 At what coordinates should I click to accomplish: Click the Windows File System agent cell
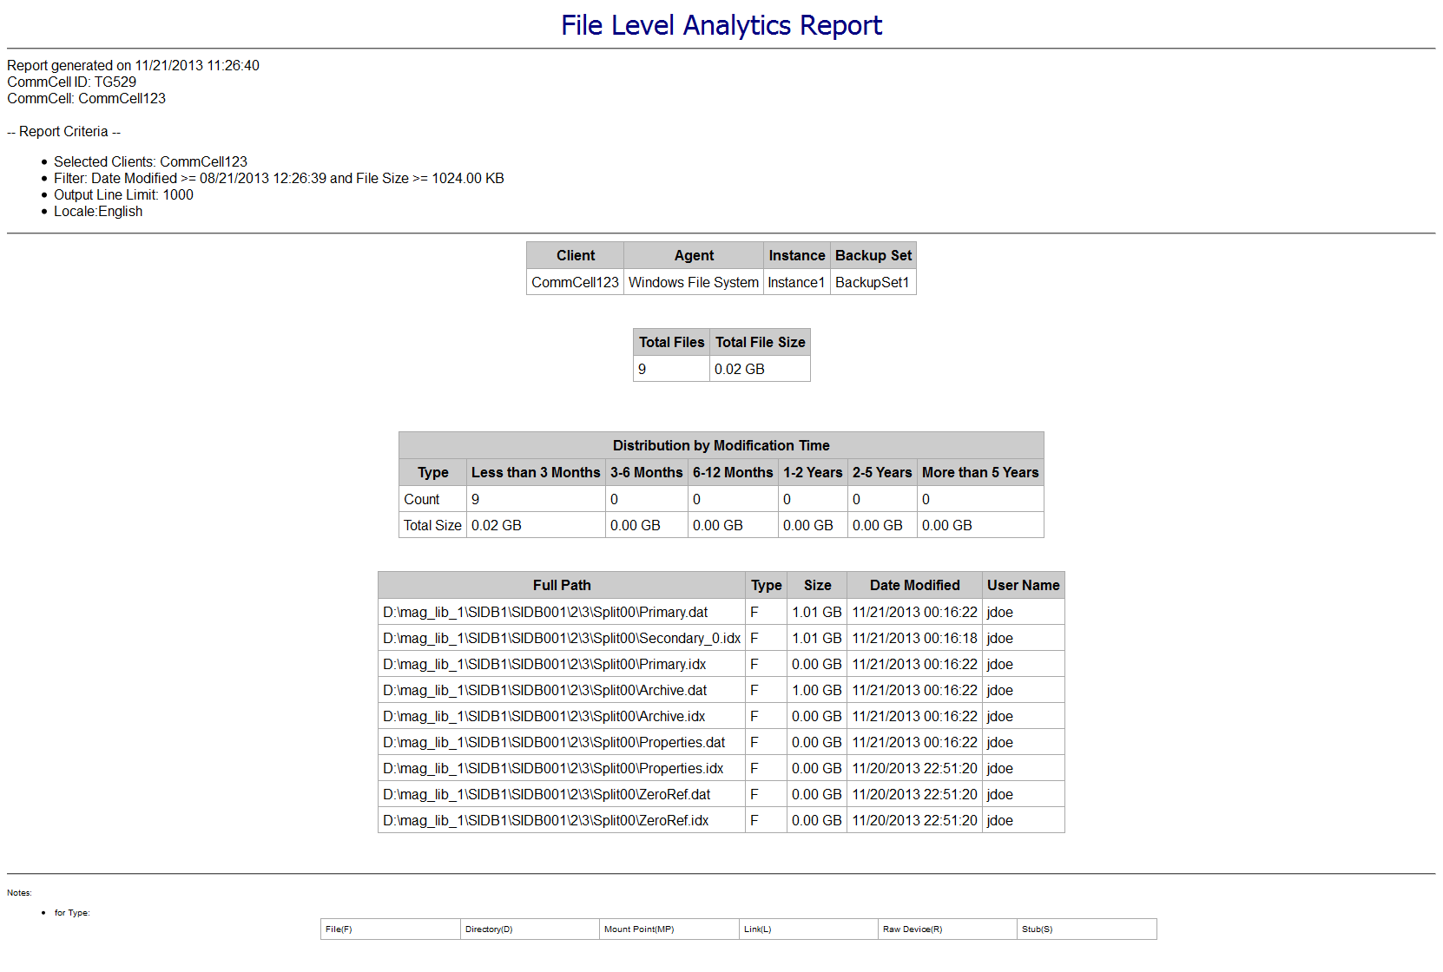[x=693, y=282]
